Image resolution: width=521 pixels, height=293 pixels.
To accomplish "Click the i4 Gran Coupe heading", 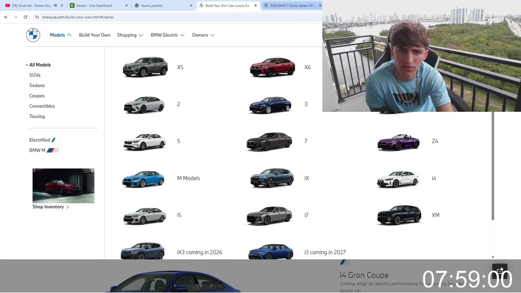I will pos(364,275).
